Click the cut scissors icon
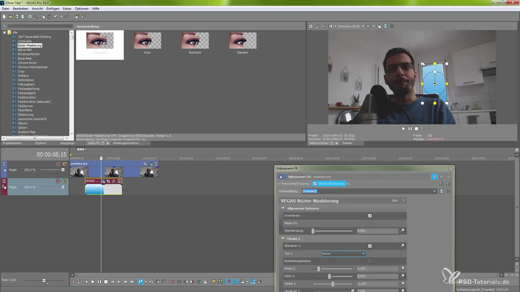 point(37,16)
